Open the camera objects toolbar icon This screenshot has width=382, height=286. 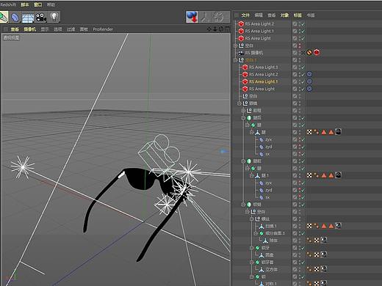coord(41,18)
